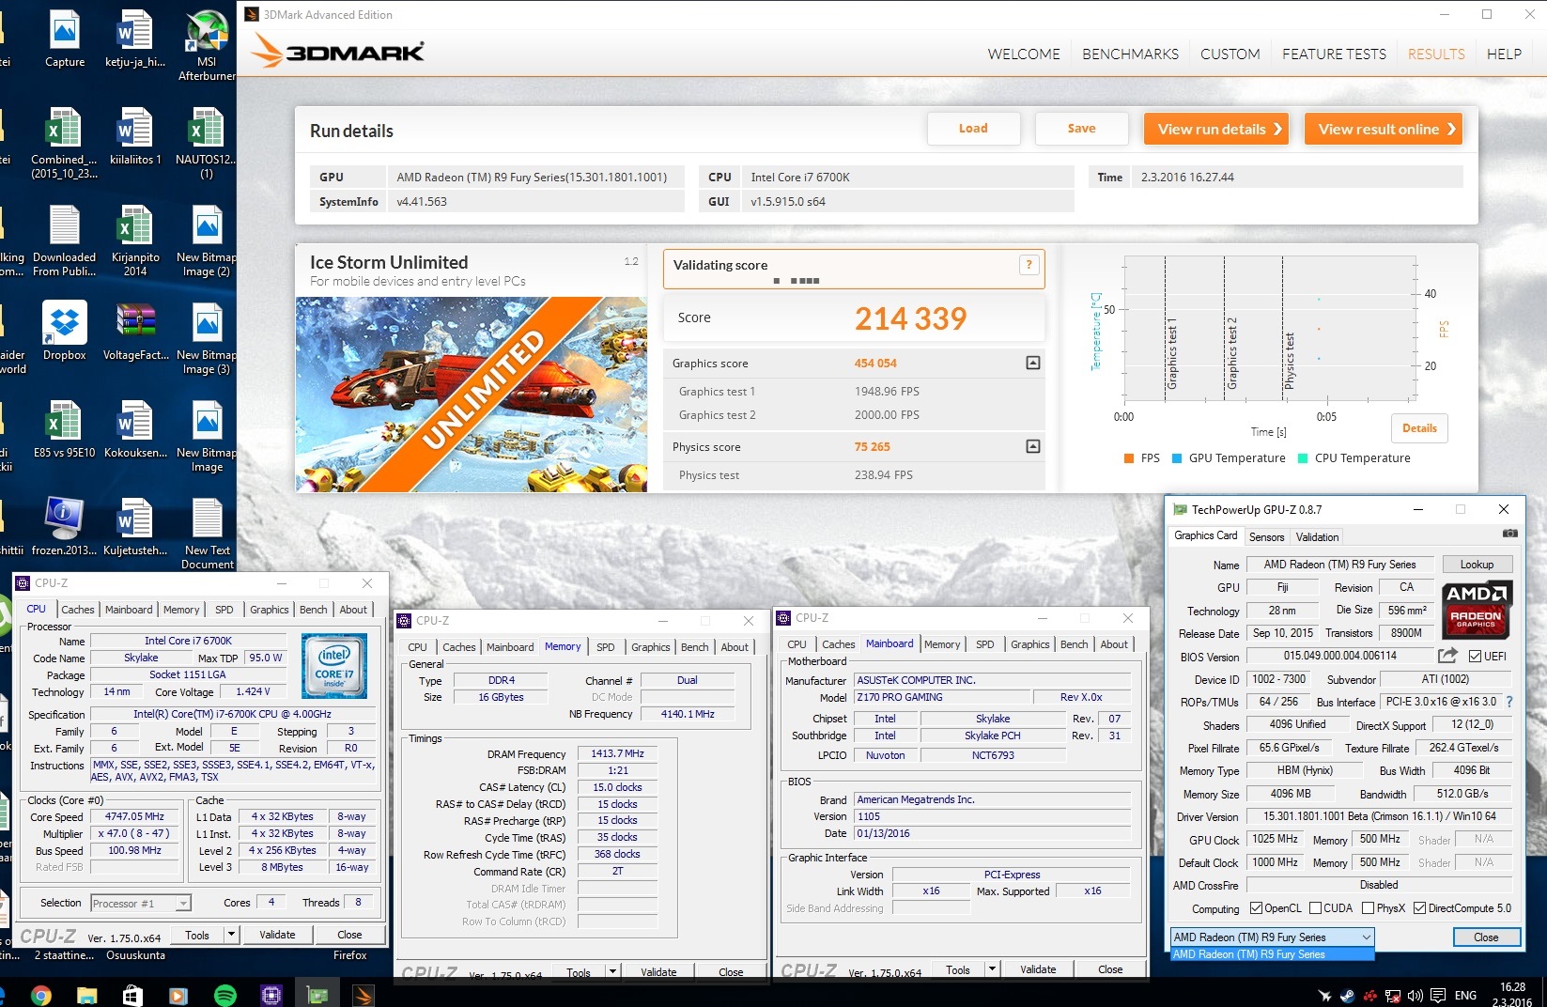Viewport: 1547px width, 1007px height.
Task: Click the volume tray icon
Action: pos(1415,996)
